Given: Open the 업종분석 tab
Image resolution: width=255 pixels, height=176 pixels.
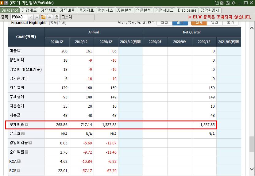Looking at the screenshot, I should [144, 10].
